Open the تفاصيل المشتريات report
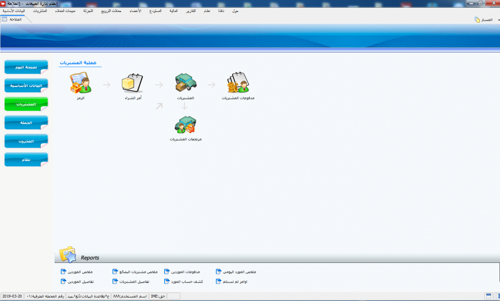The height and width of the screenshot is (301, 500). (x=130, y=282)
